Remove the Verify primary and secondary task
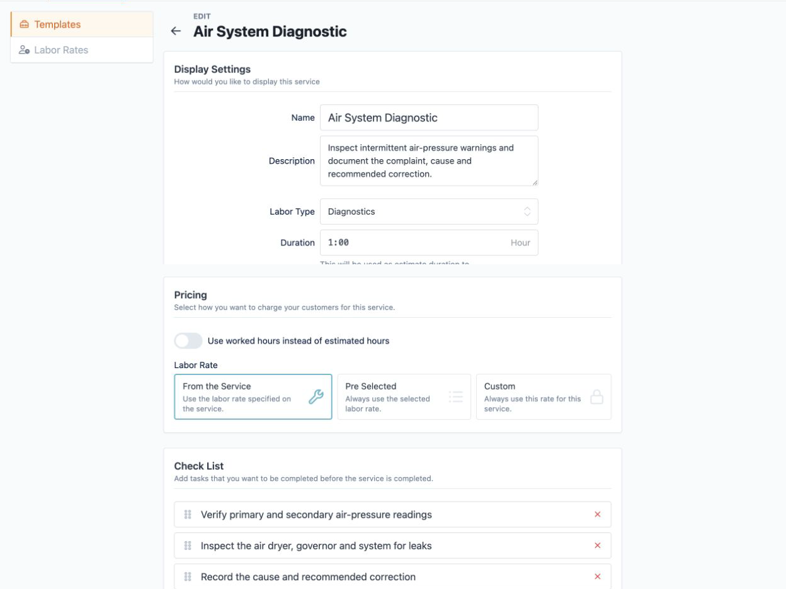786x589 pixels. [598, 514]
